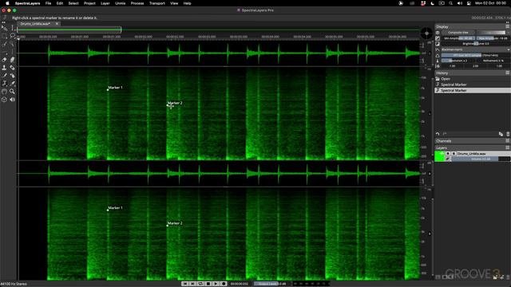Select the draw pencil tool
511x287 pixels.
click(4, 76)
